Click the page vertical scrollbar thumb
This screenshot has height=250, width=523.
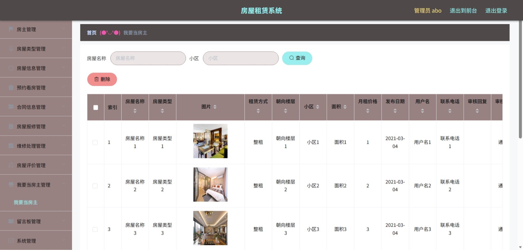[x=520, y=79]
